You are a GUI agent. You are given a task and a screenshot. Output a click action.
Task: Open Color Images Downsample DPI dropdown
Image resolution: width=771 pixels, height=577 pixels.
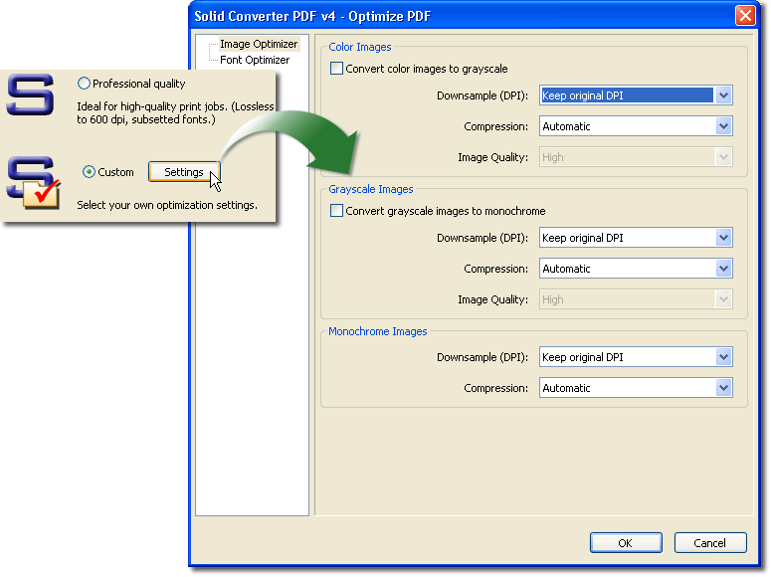[636, 96]
